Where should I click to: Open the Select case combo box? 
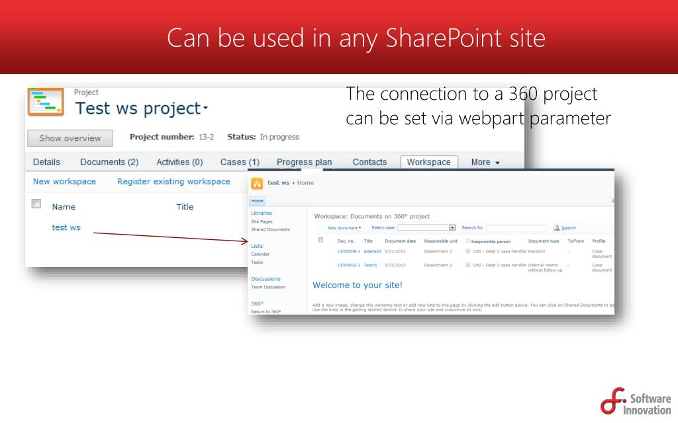[427, 227]
